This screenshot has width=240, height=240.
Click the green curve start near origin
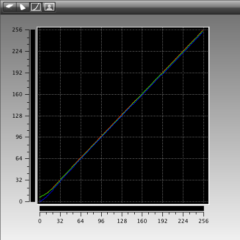[x=40, y=197]
